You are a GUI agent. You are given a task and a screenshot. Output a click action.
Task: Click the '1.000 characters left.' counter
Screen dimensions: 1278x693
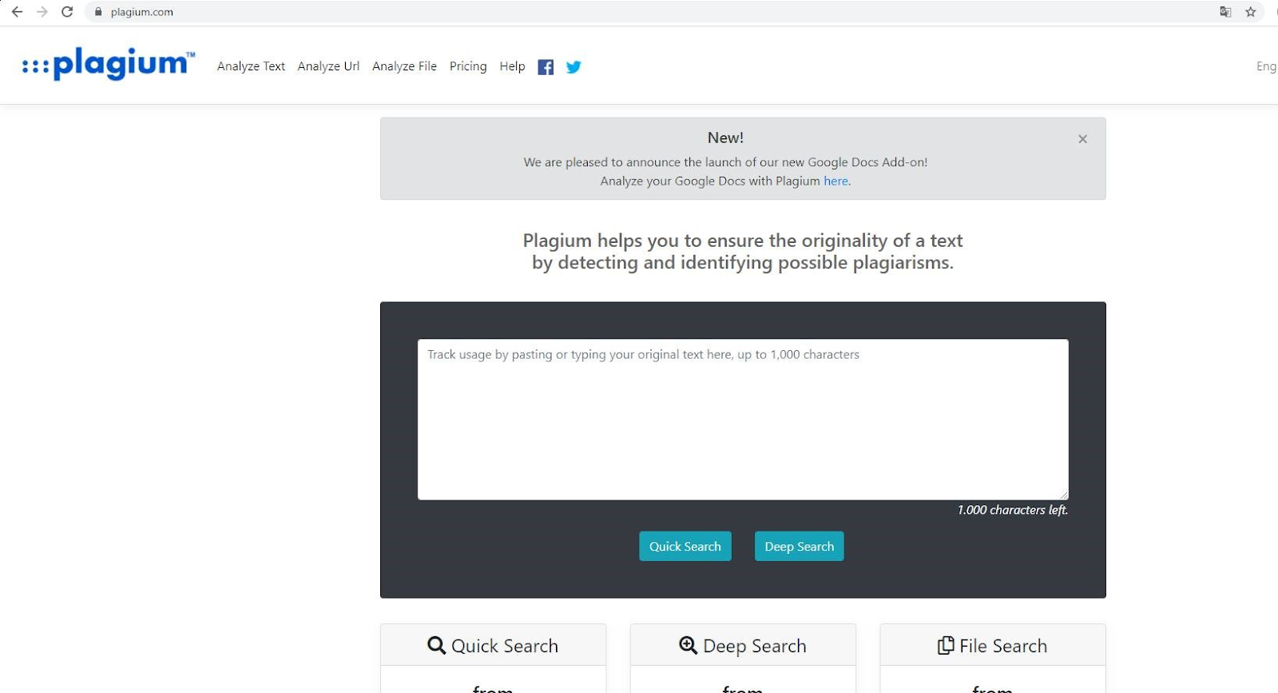point(1013,510)
